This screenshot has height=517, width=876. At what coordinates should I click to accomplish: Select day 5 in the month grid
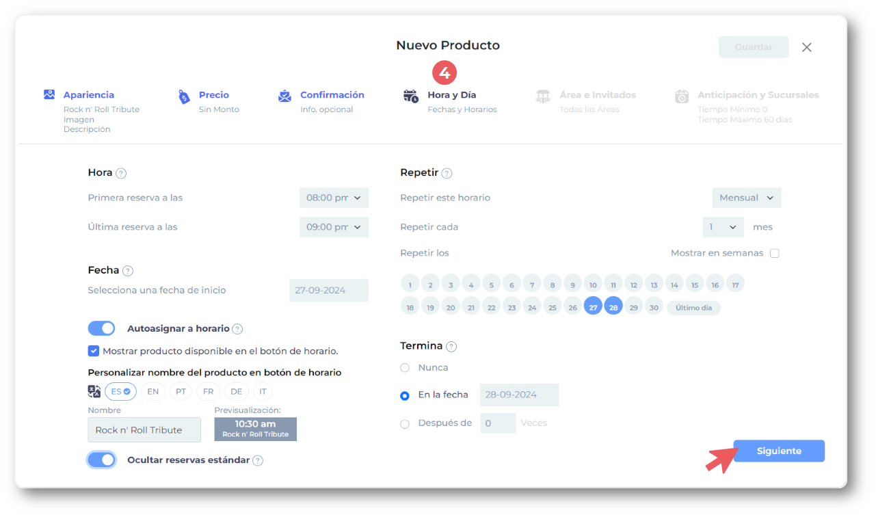click(491, 285)
